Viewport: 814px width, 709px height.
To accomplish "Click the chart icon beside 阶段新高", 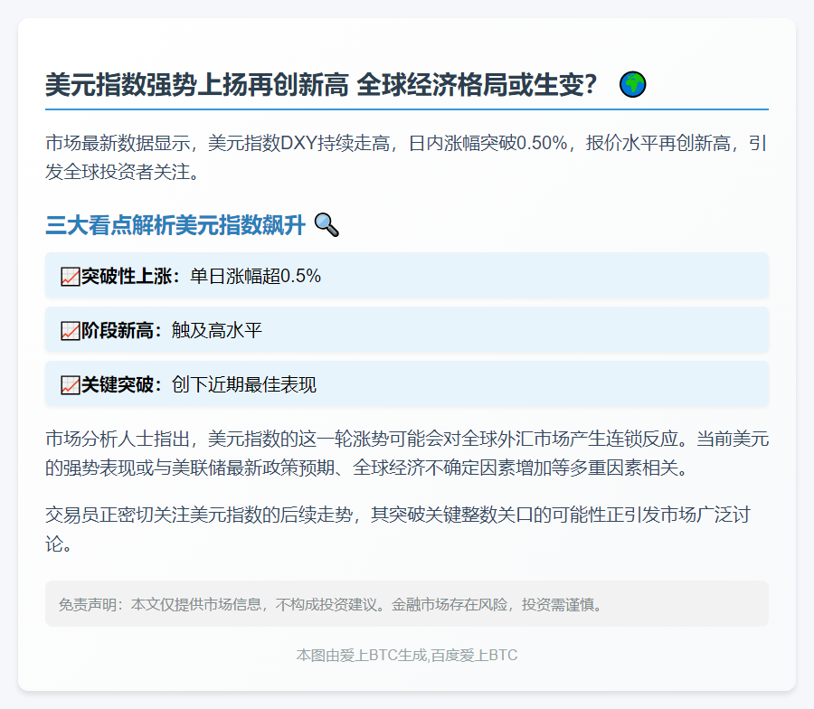I will tap(70, 331).
